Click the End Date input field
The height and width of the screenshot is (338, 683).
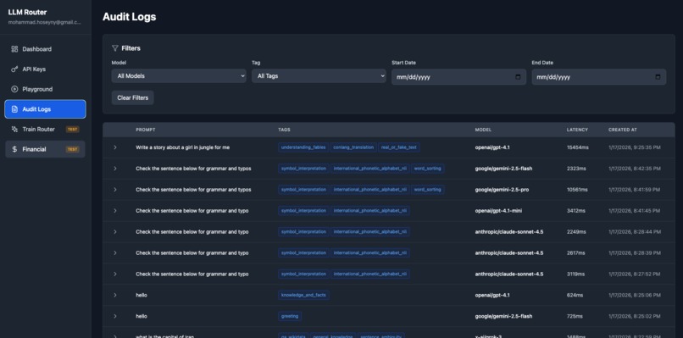coord(599,77)
